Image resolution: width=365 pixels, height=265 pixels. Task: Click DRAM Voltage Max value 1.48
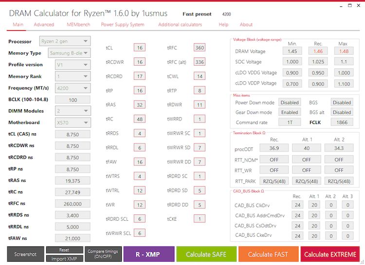click(344, 51)
